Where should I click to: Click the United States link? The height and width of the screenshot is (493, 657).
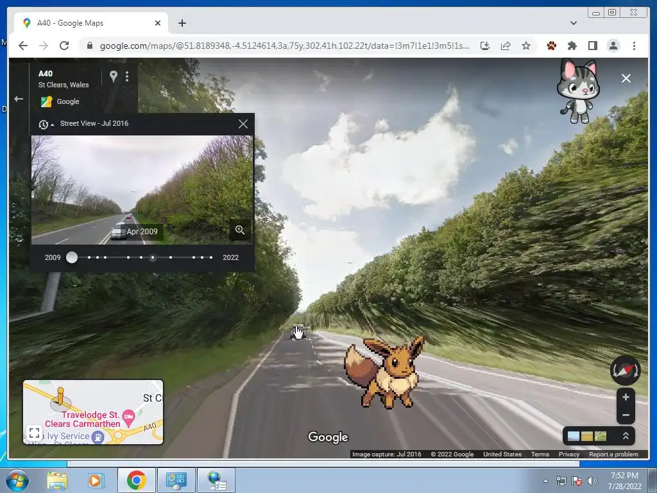click(502, 454)
